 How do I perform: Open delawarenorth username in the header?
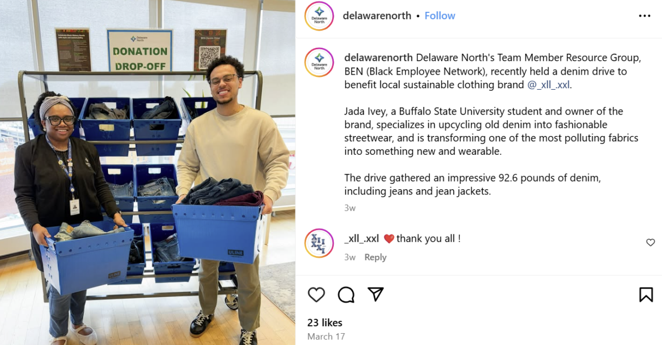377,16
